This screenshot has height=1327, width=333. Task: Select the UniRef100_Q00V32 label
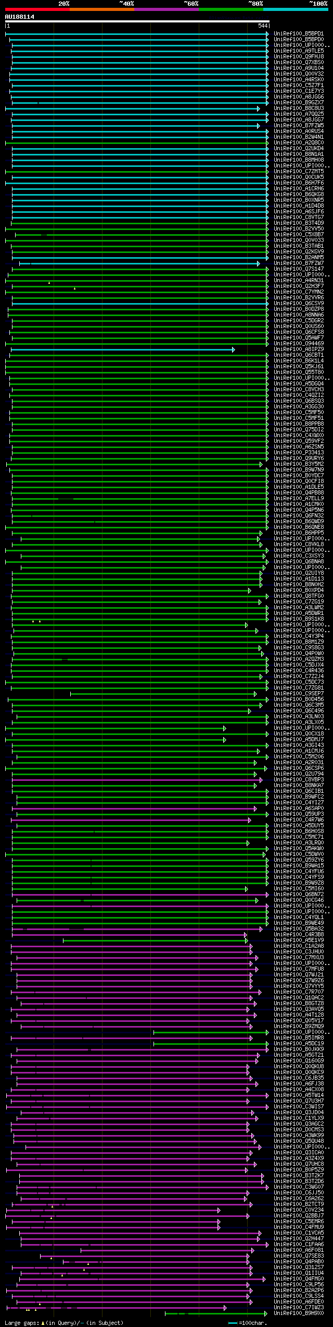(299, 74)
